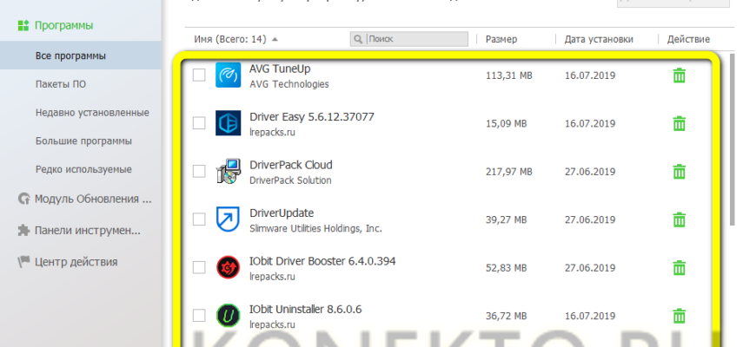Select Все программы in the sidebar
756x347 pixels.
pyautogui.click(x=81, y=56)
